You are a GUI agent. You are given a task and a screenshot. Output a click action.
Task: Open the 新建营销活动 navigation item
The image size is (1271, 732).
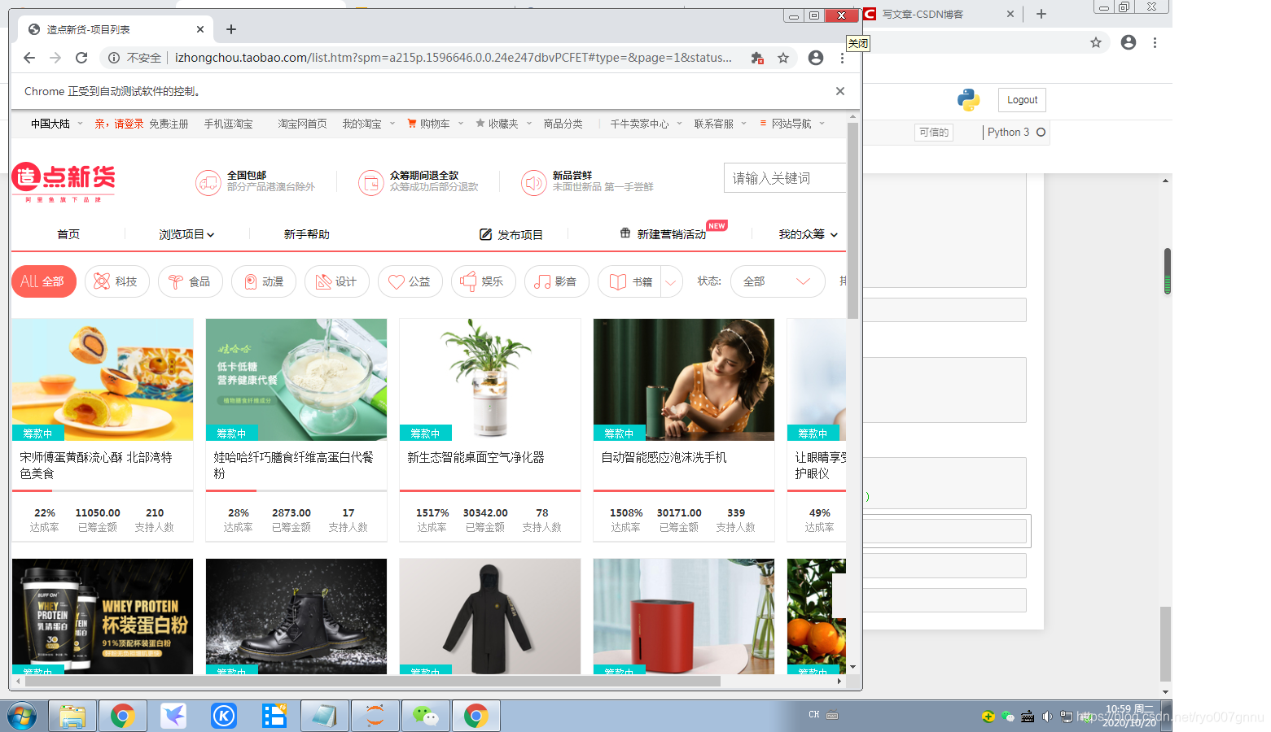[663, 234]
